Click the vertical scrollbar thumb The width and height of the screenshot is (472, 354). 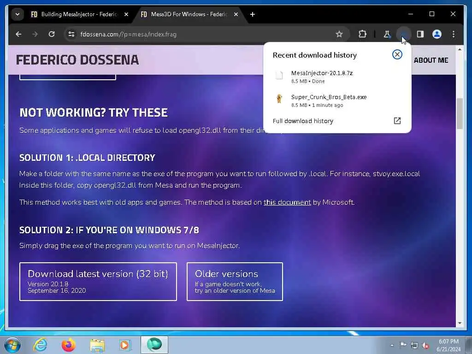tap(460, 114)
